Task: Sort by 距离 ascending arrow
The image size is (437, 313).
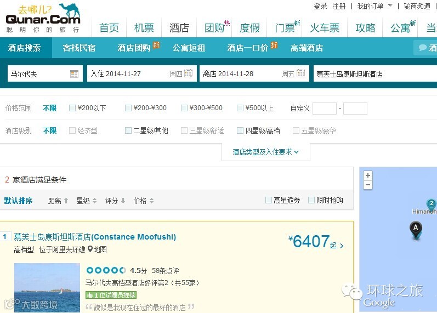Action: point(66,201)
